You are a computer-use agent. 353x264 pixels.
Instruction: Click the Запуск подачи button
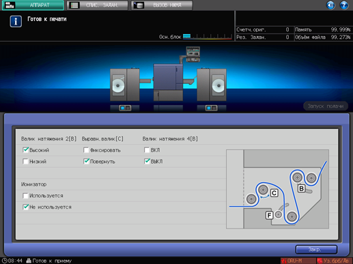point(326,106)
